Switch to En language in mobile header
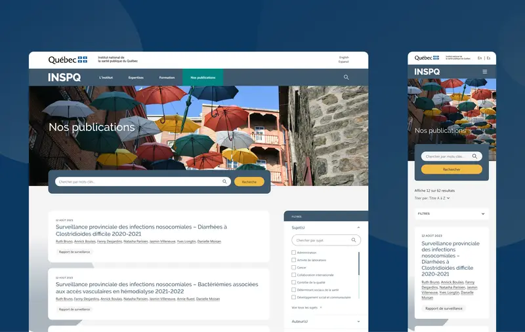Screen dimensions: 525x332 pos(480,58)
